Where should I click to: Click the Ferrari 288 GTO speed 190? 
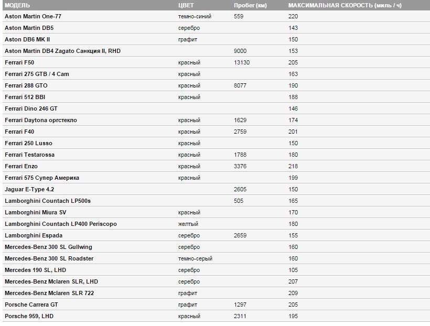click(293, 85)
